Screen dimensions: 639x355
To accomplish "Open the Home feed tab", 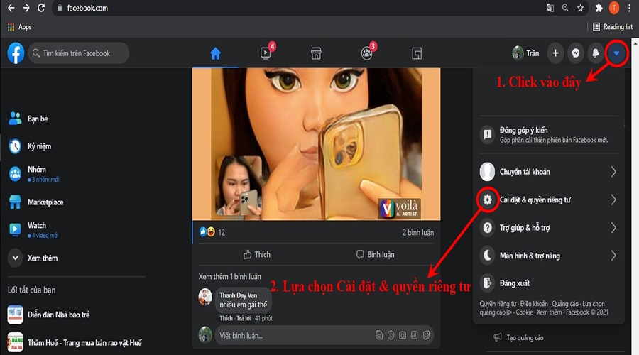I will coord(215,53).
